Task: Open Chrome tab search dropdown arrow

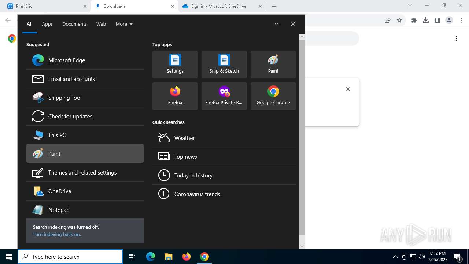Action: pos(410,5)
